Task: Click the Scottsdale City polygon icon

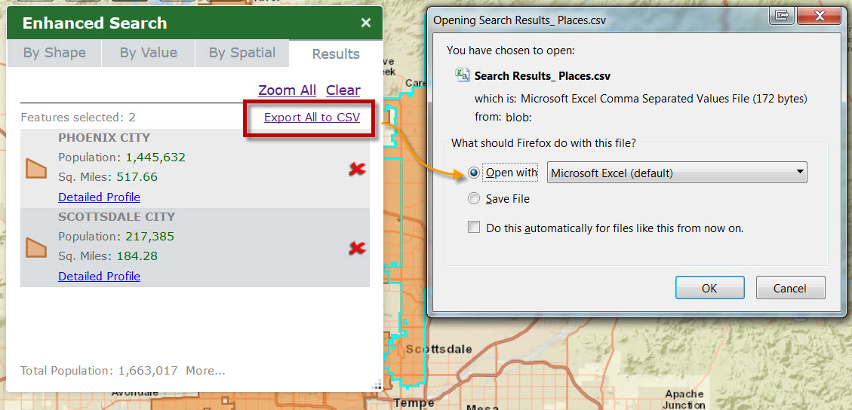Action: coord(36,247)
